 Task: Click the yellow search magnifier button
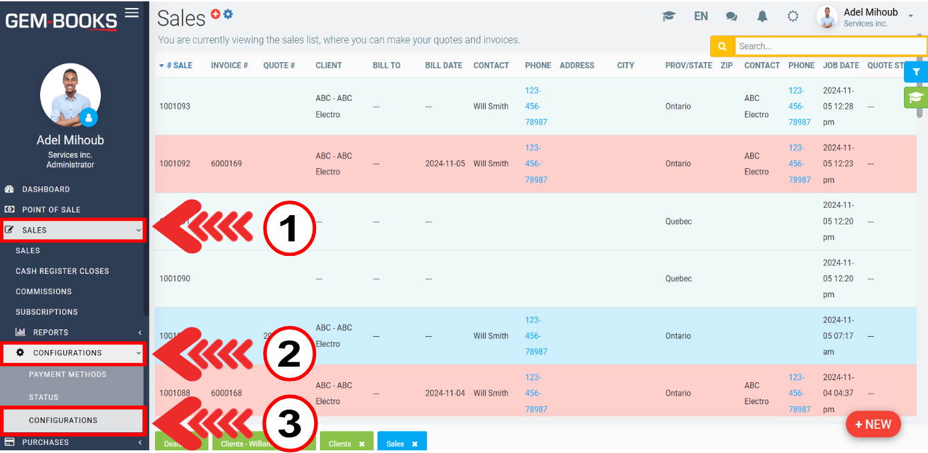722,46
